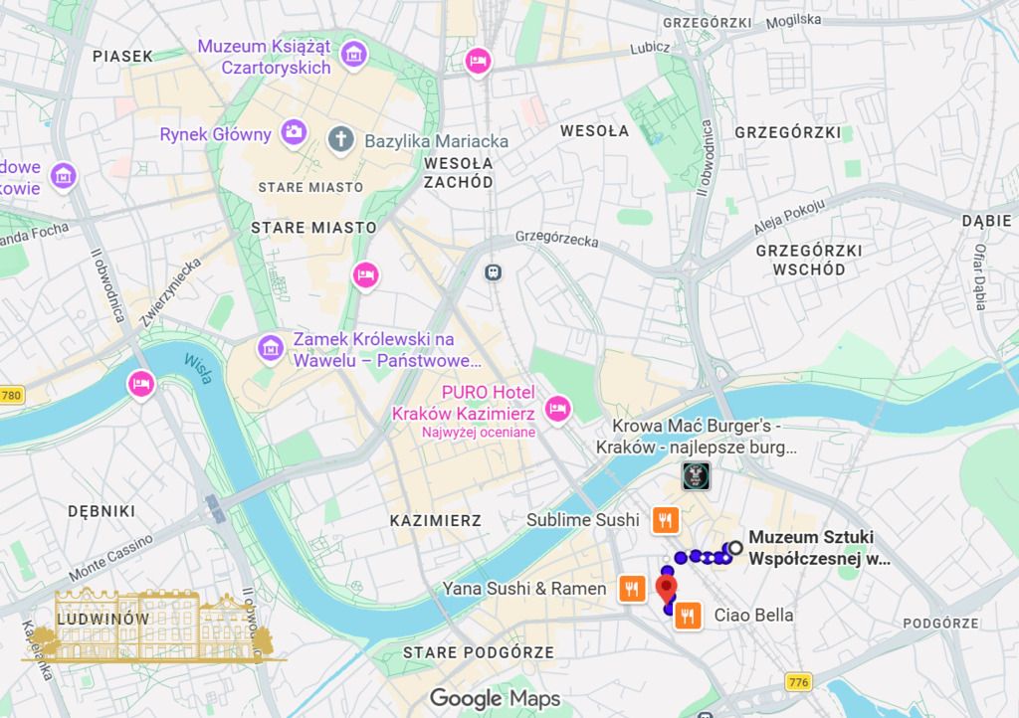Open the Yana Sushi & Ramen restaurant icon

[x=632, y=589]
